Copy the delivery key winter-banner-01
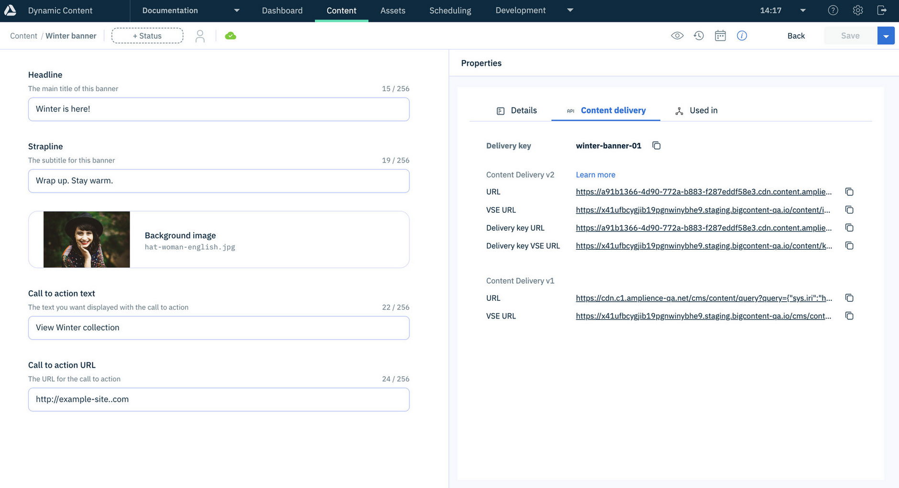899x488 pixels. (656, 146)
